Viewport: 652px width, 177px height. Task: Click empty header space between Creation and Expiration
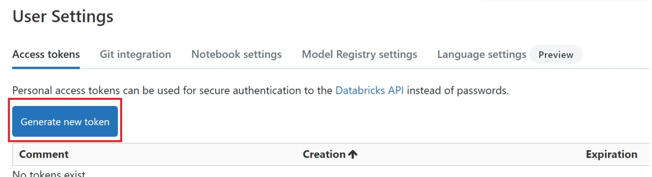(467, 155)
